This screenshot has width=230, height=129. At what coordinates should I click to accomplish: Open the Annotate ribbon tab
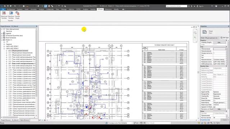33,9
